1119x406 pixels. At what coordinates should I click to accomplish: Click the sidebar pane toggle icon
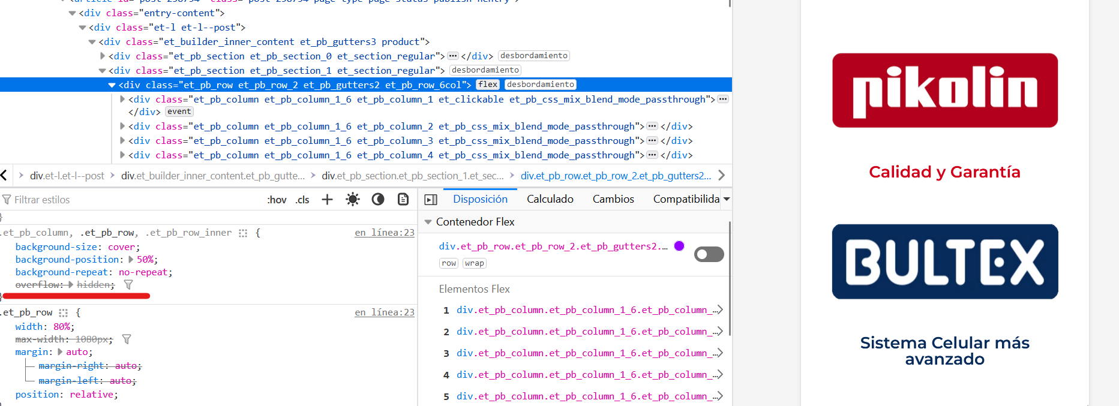tap(431, 200)
